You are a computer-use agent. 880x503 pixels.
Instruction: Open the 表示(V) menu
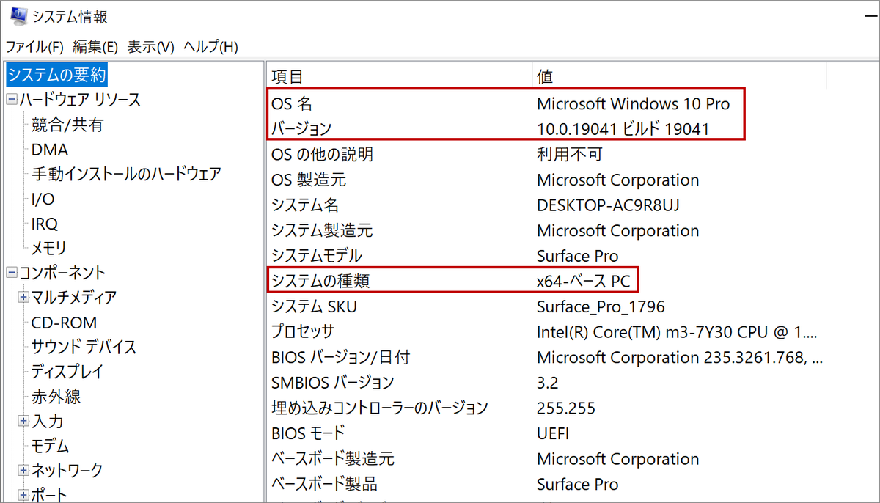[150, 47]
